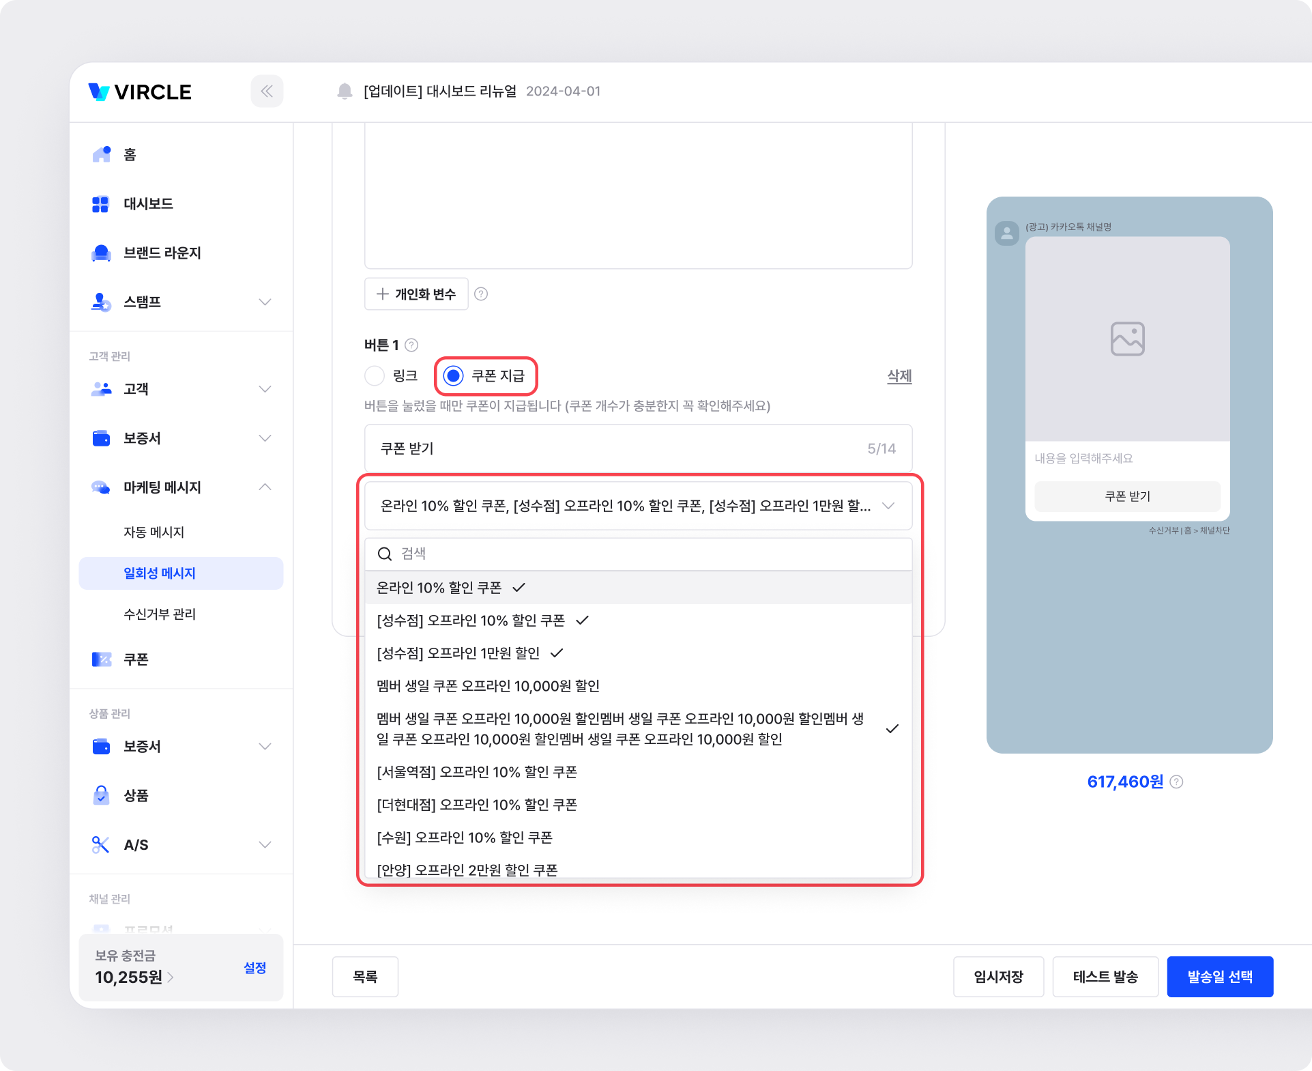Collapse the sidebar with double-chevron icon

(267, 91)
